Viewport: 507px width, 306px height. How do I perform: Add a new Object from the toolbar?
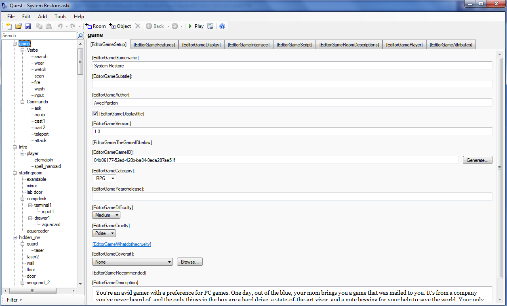pyautogui.click(x=120, y=26)
